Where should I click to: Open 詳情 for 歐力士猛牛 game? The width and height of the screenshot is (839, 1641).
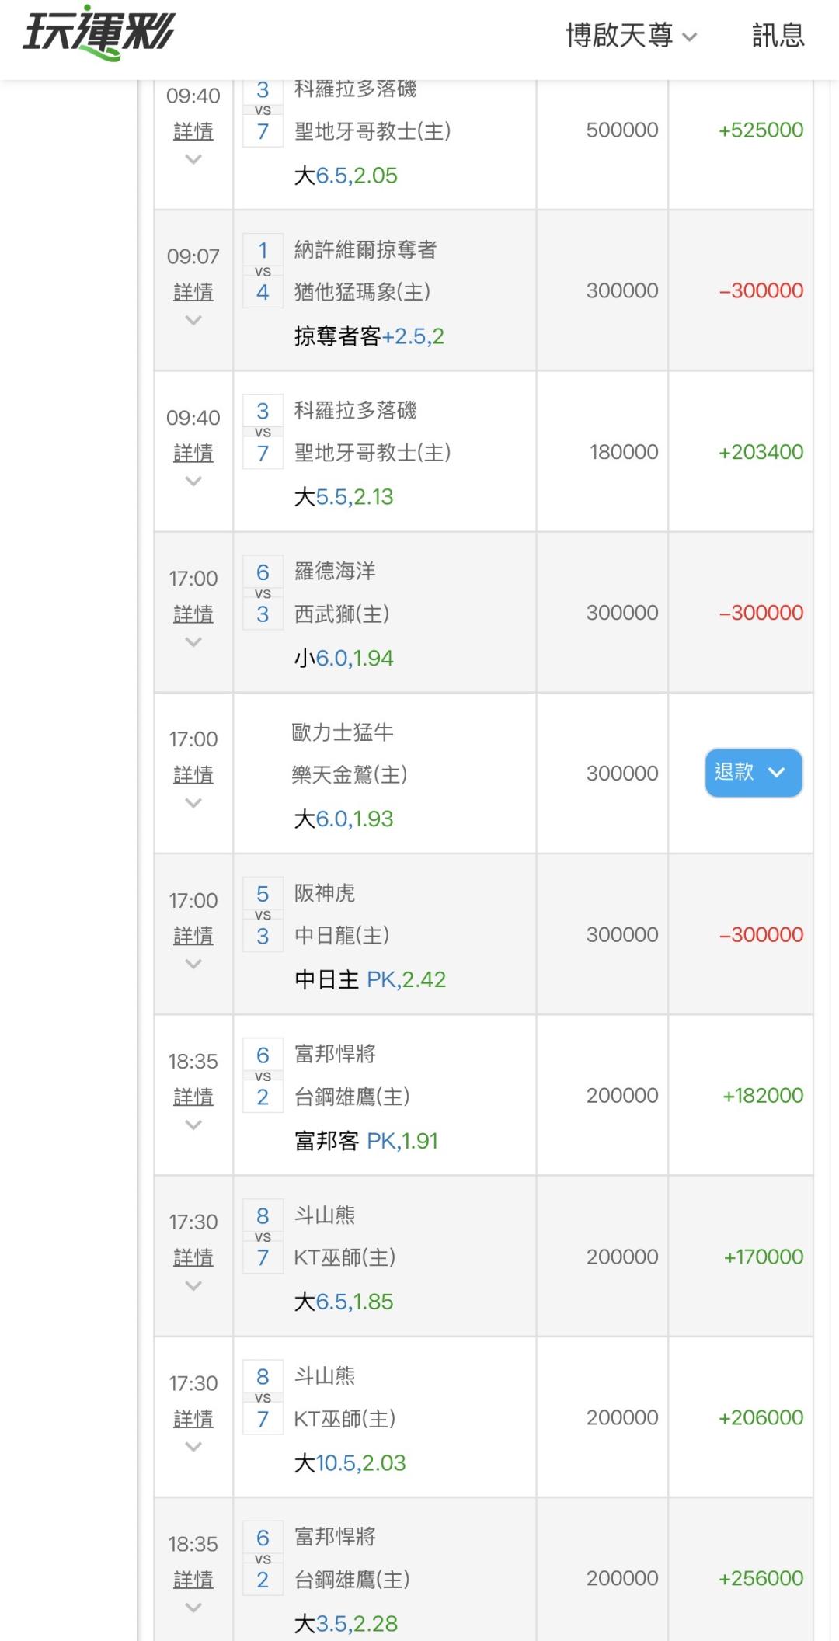click(193, 775)
